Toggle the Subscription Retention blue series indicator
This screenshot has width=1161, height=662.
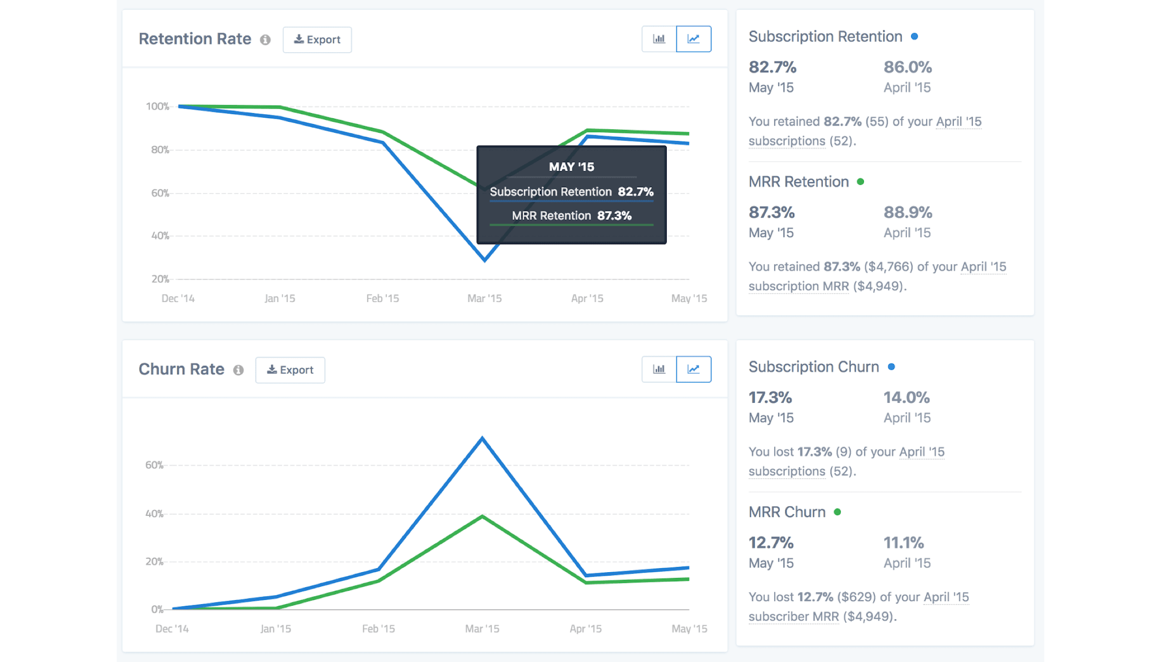[915, 36]
